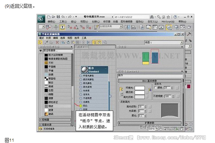
Task: Redo the action in quick access toolbar
Action: (x=70, y=17)
